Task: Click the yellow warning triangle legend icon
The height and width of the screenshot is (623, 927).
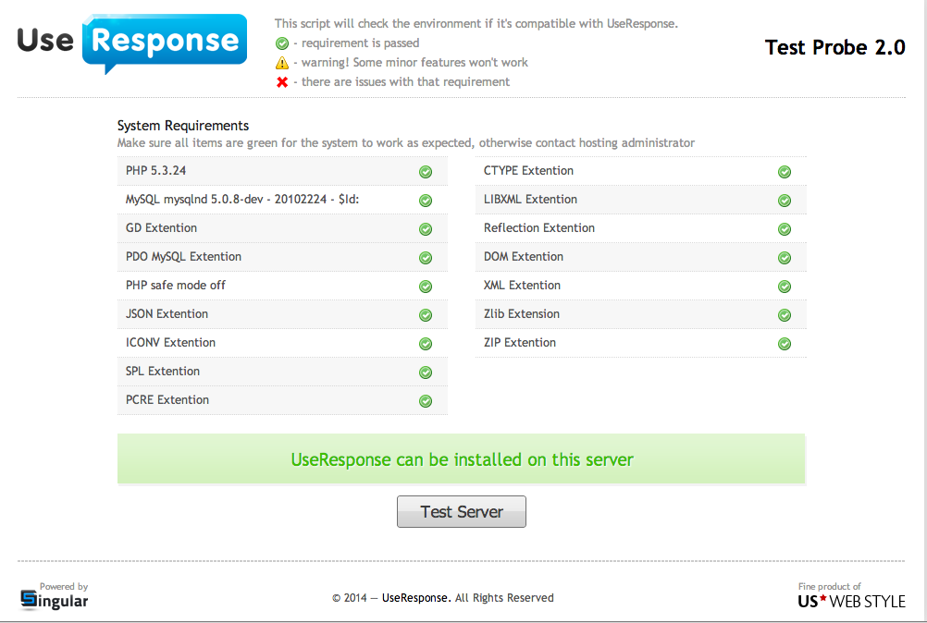Action: click(x=282, y=63)
